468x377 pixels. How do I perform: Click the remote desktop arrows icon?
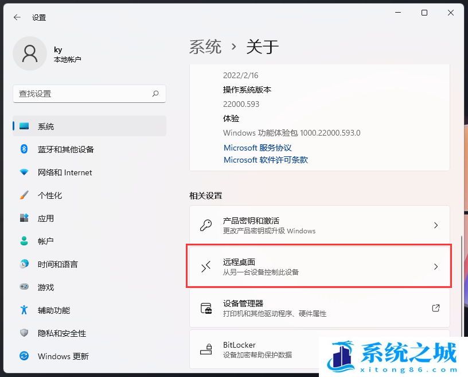[x=206, y=267]
